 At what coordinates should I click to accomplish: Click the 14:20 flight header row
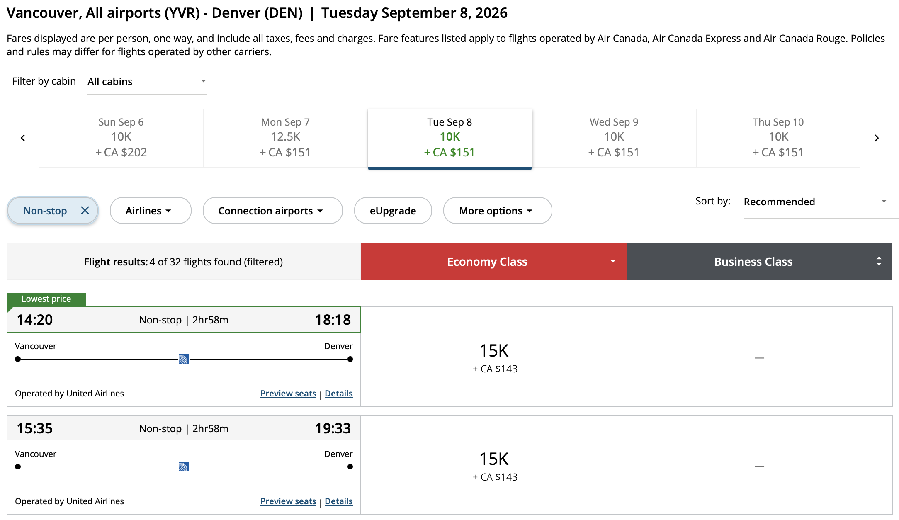184,320
